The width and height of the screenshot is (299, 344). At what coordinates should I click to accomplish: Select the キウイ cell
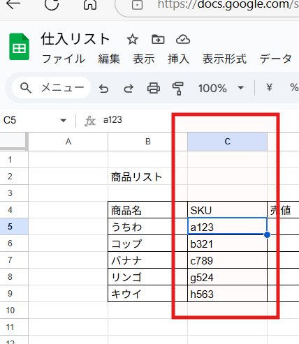pos(147,294)
